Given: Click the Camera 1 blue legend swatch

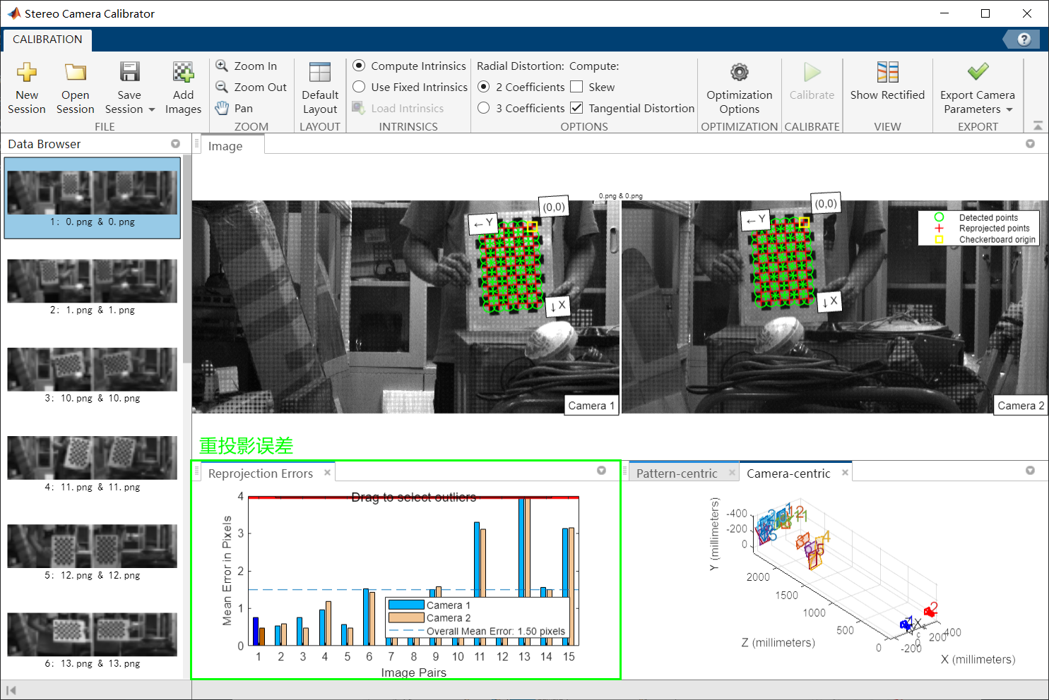Looking at the screenshot, I should click(x=406, y=605).
